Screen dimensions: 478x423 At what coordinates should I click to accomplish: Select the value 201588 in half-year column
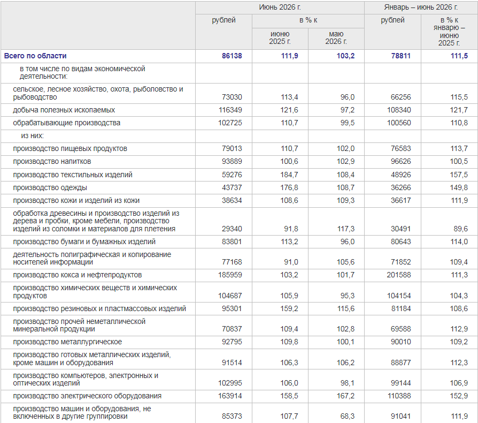[399, 275]
